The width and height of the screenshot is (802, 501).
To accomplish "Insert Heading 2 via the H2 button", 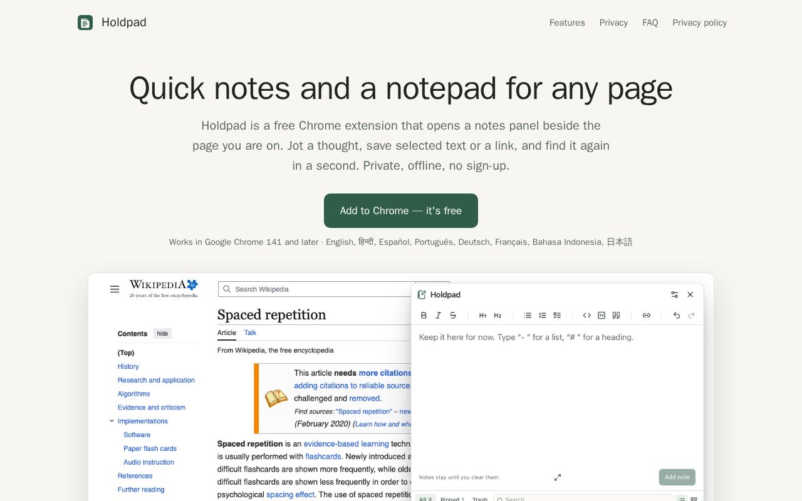I will [x=497, y=315].
